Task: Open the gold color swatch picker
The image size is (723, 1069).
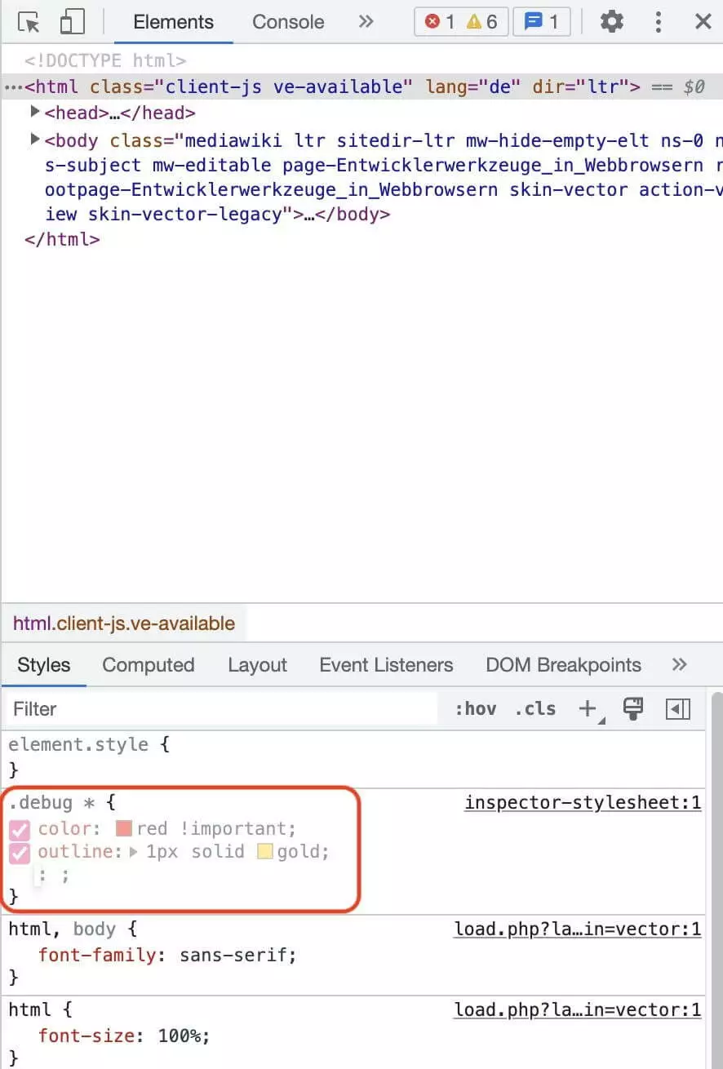Action: click(x=265, y=853)
